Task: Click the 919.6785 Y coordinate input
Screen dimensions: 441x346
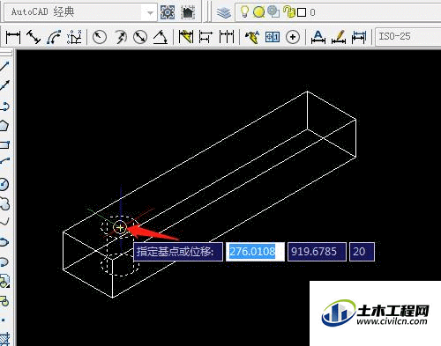Action: coord(317,252)
